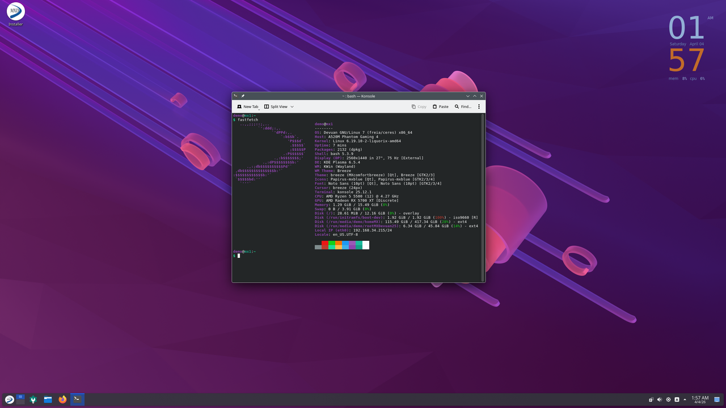Paste clipboard contents into the terminal
Screen dimensions: 726x408
tap(440, 107)
